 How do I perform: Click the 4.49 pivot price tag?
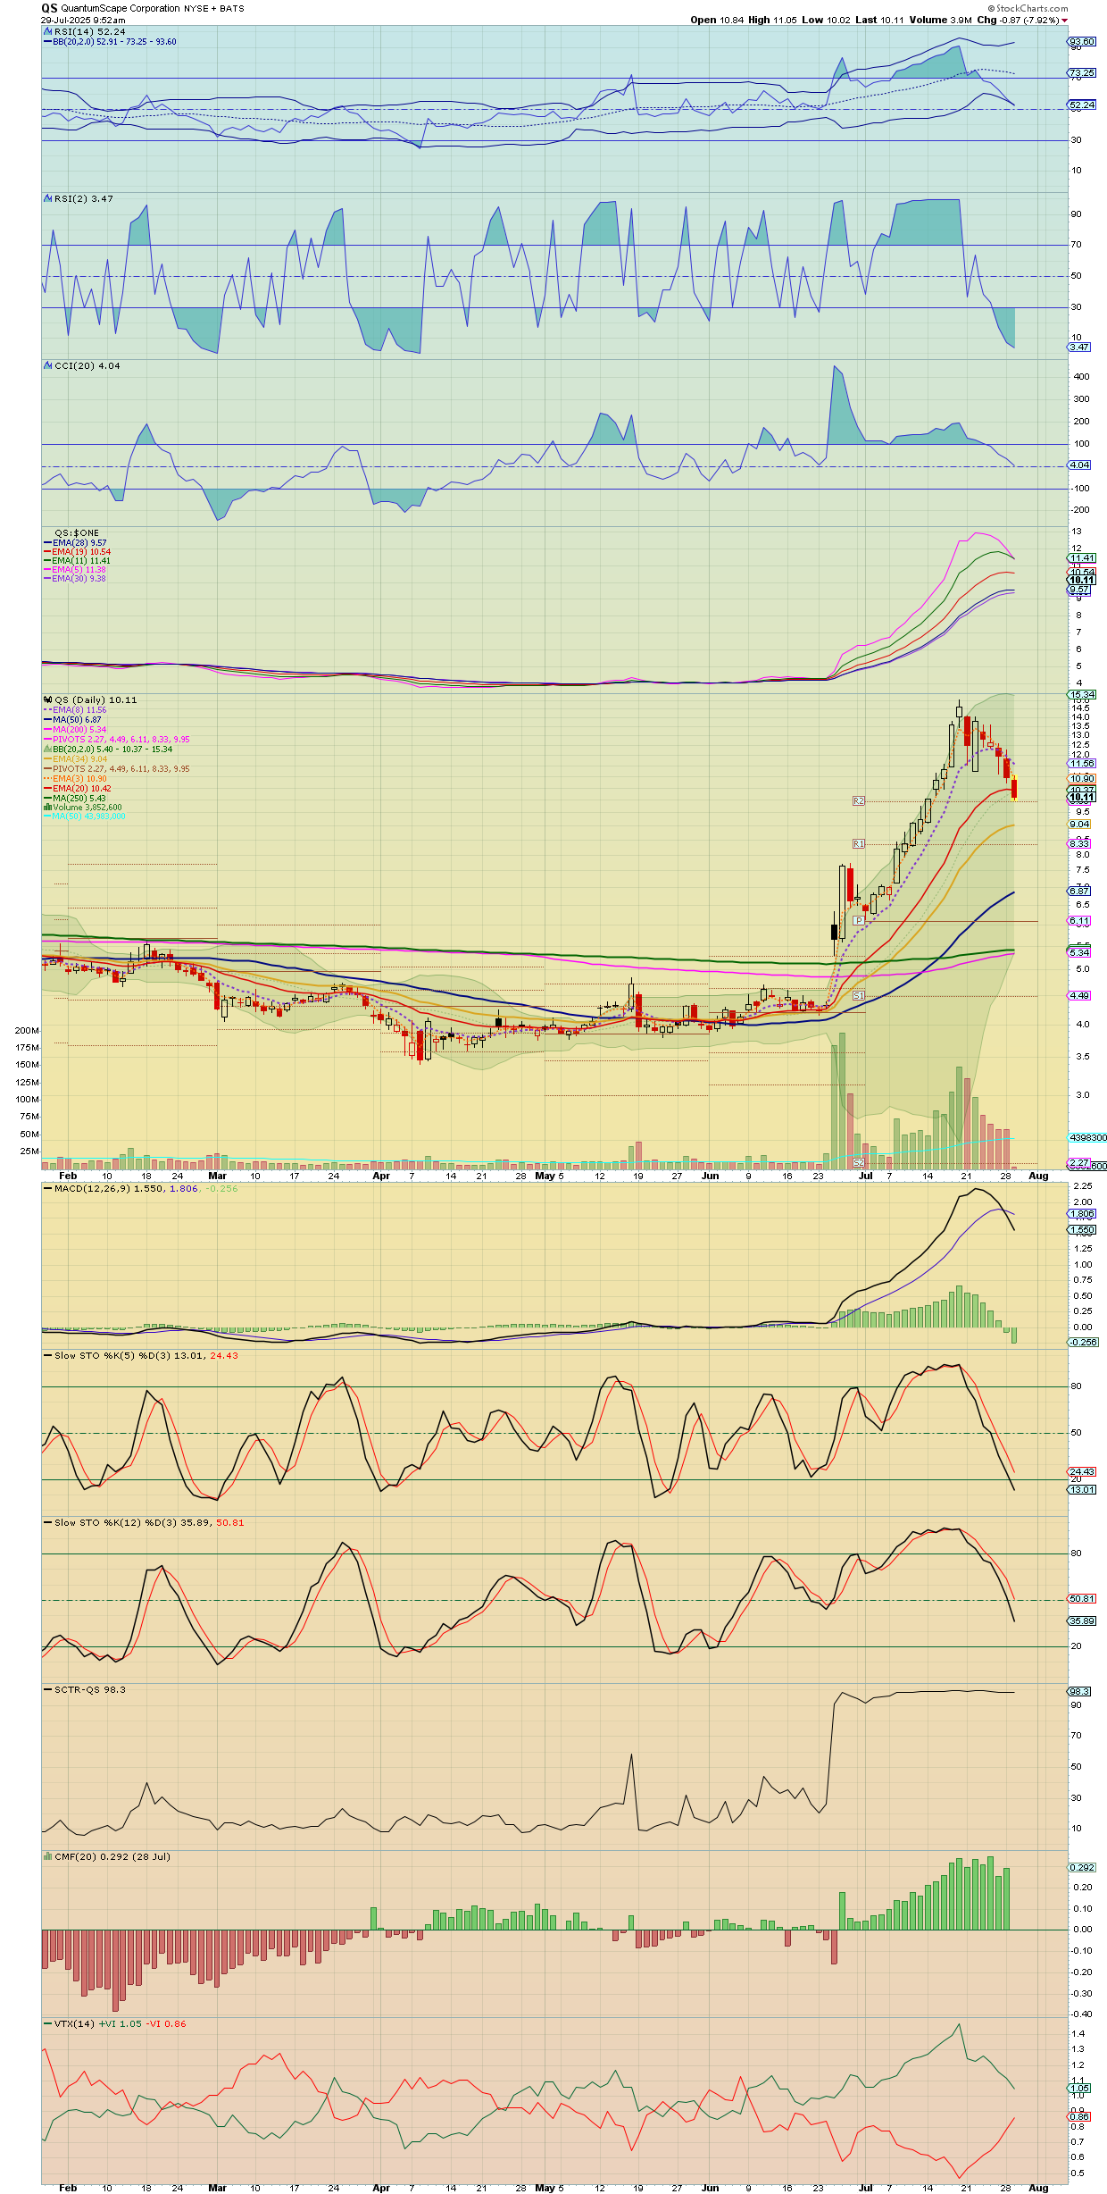point(1080,995)
